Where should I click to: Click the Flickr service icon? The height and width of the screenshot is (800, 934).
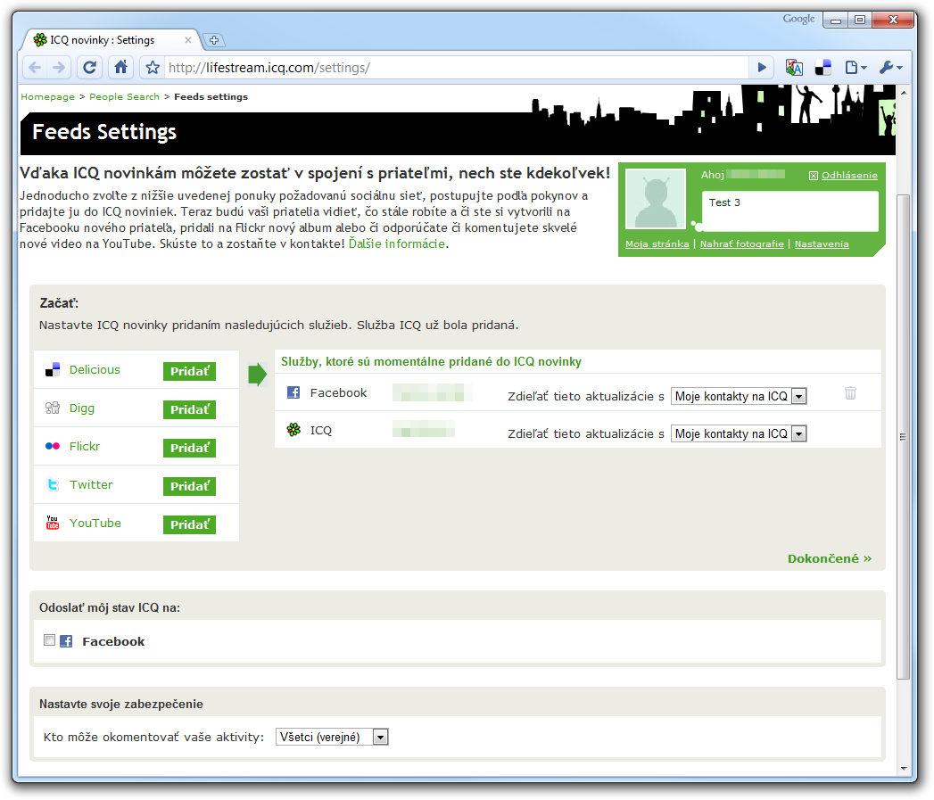(53, 446)
